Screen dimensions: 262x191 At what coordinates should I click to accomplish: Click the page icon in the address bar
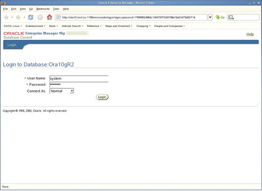(x=59, y=17)
